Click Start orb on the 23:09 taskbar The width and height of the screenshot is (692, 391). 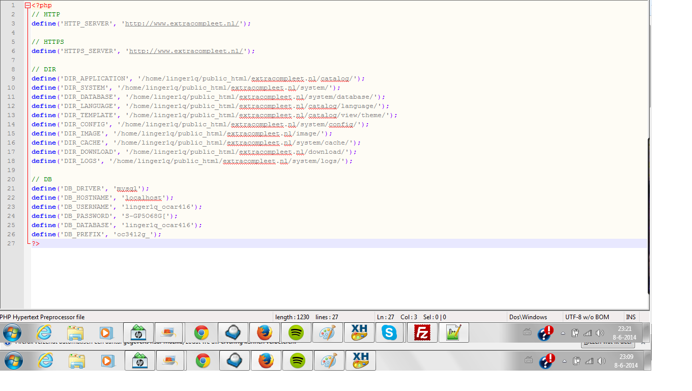(x=13, y=360)
